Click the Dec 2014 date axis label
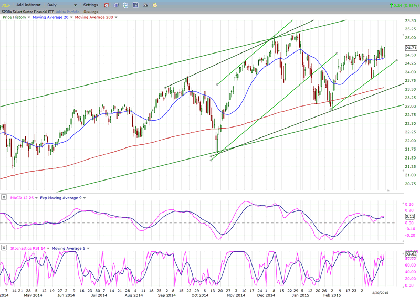This screenshot has width=420, height=297. [266, 295]
